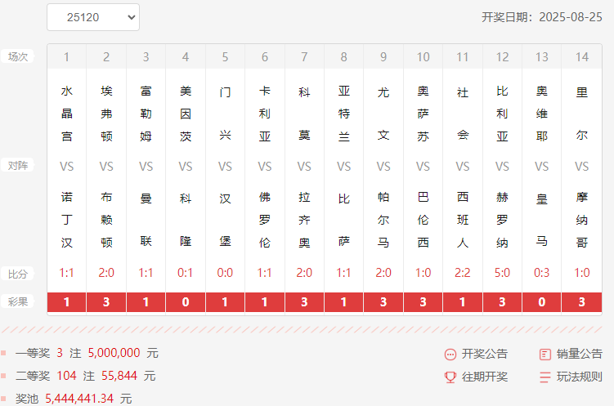Viewport: 614px width, 406px height.
Task: Click the 对阵 row label
Action: point(18,166)
